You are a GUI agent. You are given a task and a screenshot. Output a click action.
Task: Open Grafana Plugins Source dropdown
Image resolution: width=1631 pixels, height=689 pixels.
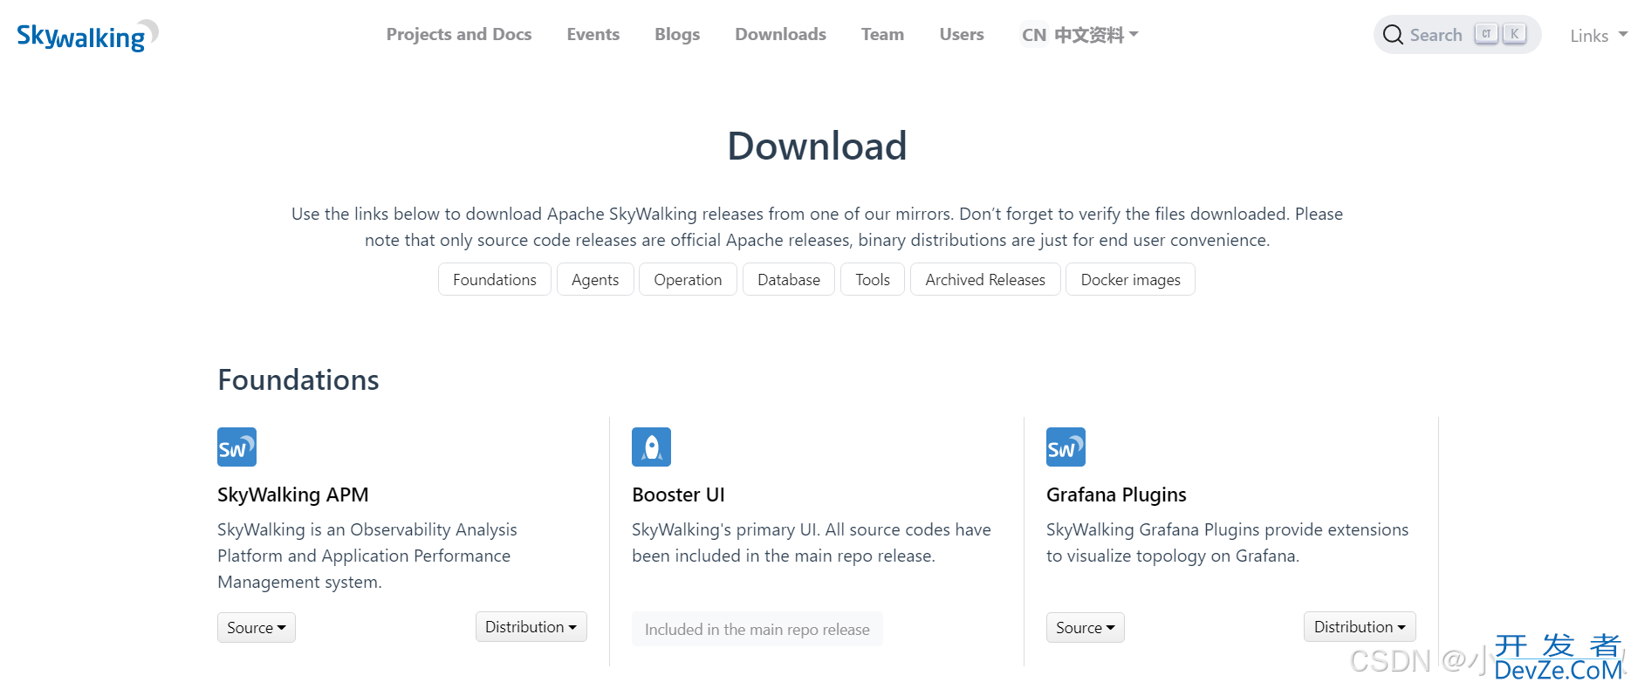1086,627
